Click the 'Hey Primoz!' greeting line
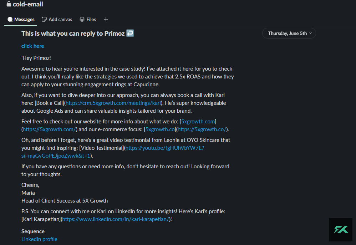This screenshot has width=356, height=245. (36, 58)
